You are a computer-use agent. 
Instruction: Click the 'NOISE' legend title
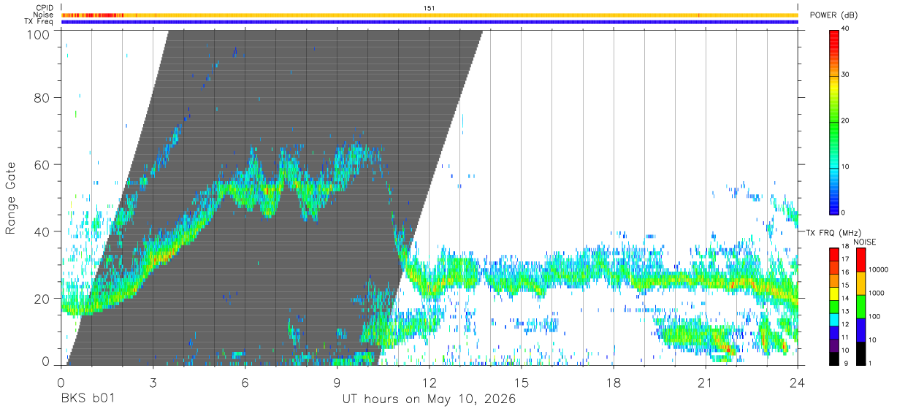(865, 242)
